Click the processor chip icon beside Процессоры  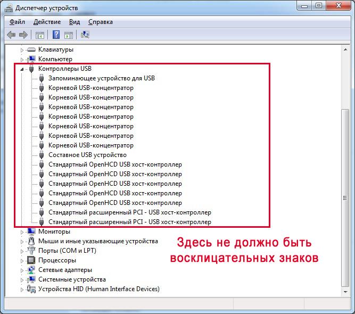point(31,260)
